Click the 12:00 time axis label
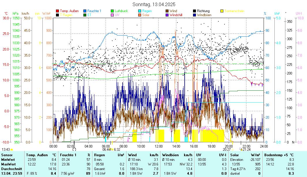The width and height of the screenshot is (307, 177). pos(158,146)
